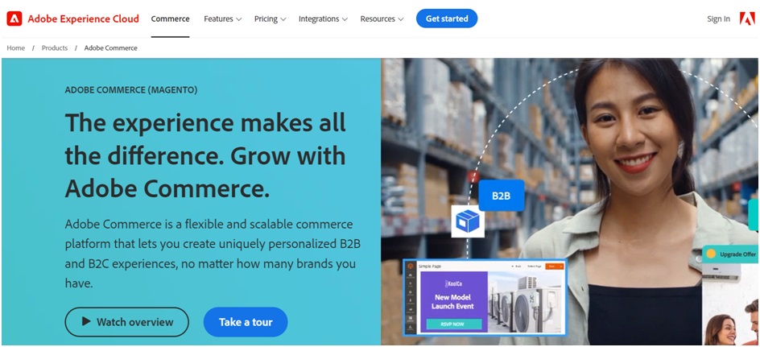Click the KoolCo logo in the page preview
Viewport: 760px width, 347px height.
pyautogui.click(x=452, y=284)
